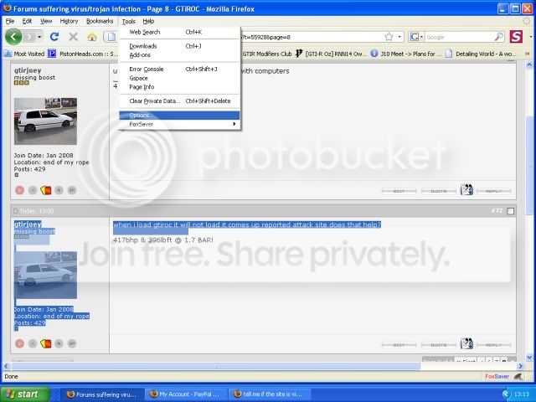
Task: Expand the FoxSaver submenu
Action: tap(180, 124)
